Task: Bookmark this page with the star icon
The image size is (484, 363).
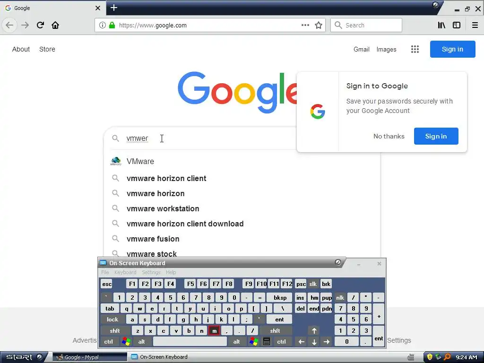Action: click(x=319, y=25)
